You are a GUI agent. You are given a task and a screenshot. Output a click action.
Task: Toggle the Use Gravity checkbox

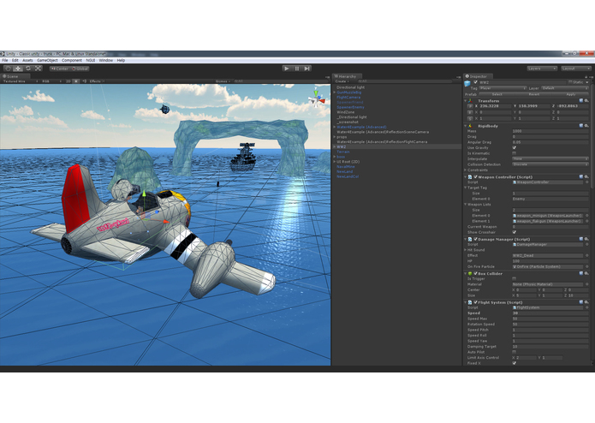515,148
